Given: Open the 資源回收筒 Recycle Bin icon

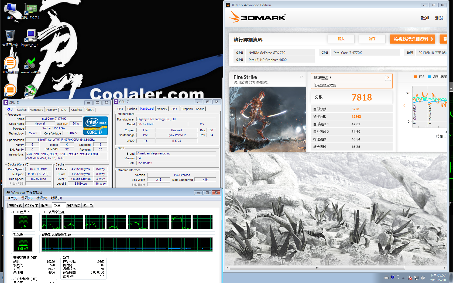Looking at the screenshot, I should tap(10, 38).
